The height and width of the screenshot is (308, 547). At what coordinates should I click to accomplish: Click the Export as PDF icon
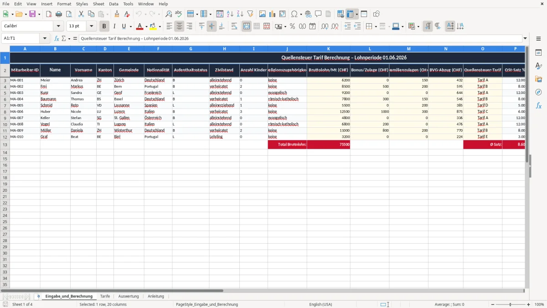pyautogui.click(x=49, y=14)
